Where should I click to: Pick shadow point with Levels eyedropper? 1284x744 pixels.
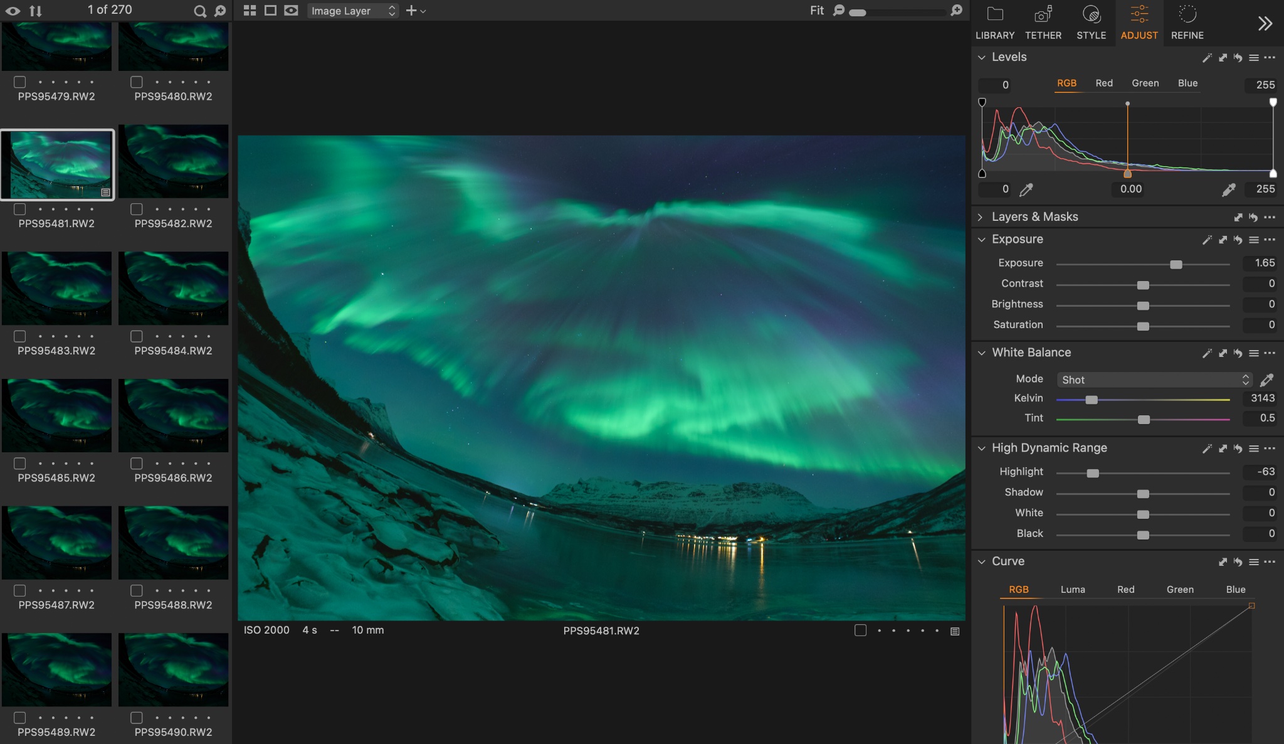coord(1026,189)
